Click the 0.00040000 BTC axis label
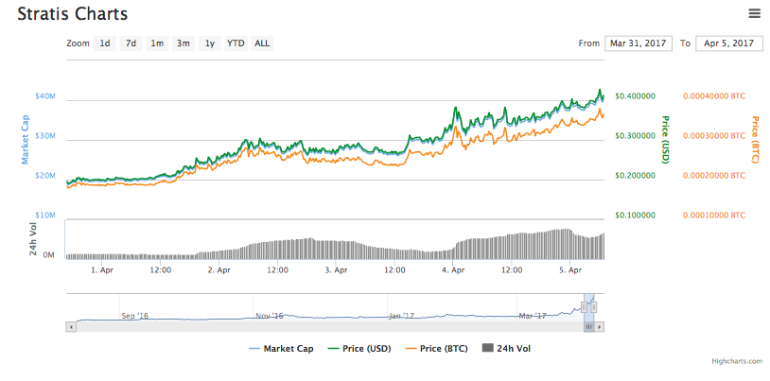 pyautogui.click(x=714, y=95)
